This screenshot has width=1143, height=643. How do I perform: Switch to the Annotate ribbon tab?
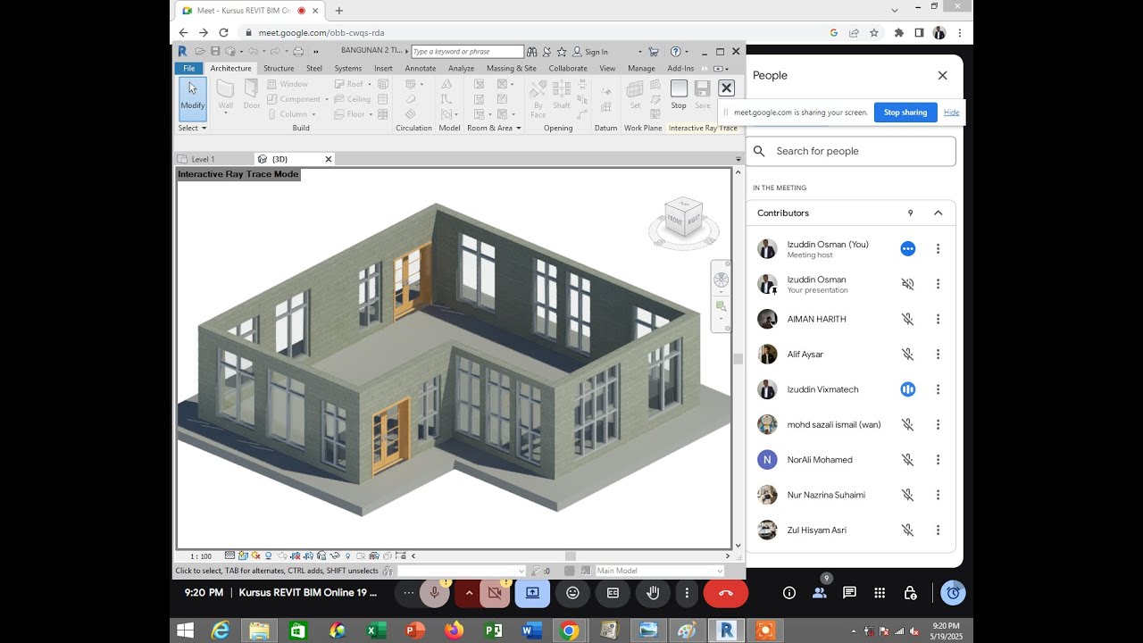(x=421, y=68)
